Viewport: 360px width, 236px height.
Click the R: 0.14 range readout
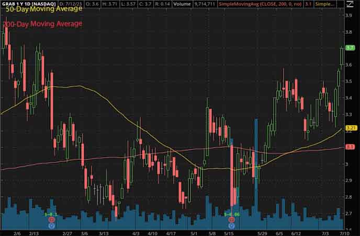pos(163,4)
